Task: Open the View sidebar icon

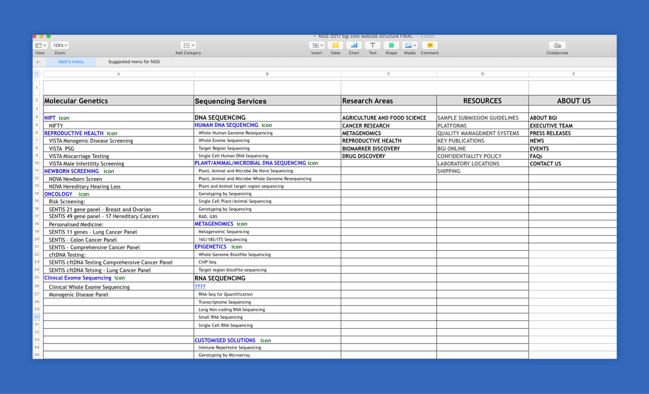Action: pyautogui.click(x=38, y=45)
